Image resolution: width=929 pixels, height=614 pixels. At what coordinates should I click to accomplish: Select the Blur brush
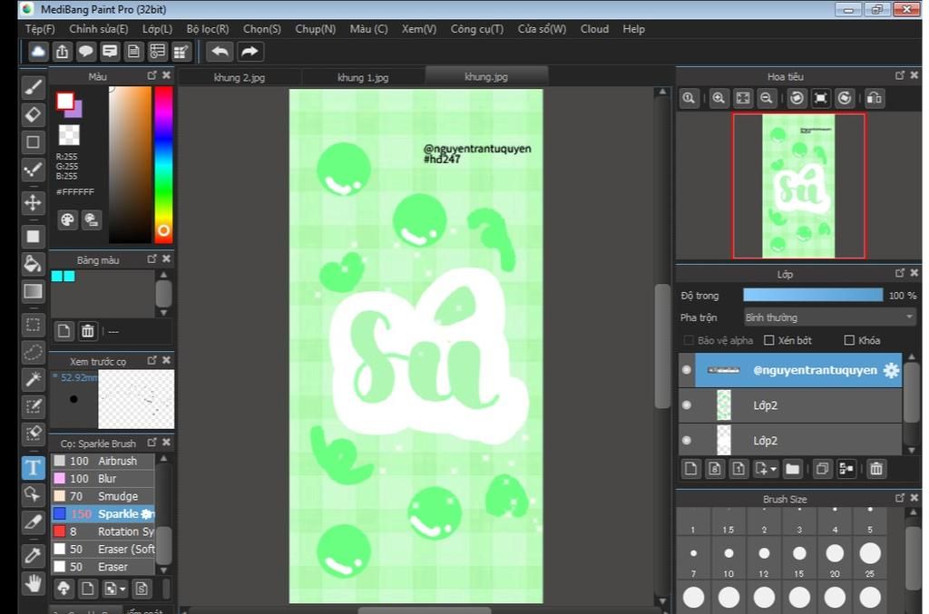click(x=103, y=478)
